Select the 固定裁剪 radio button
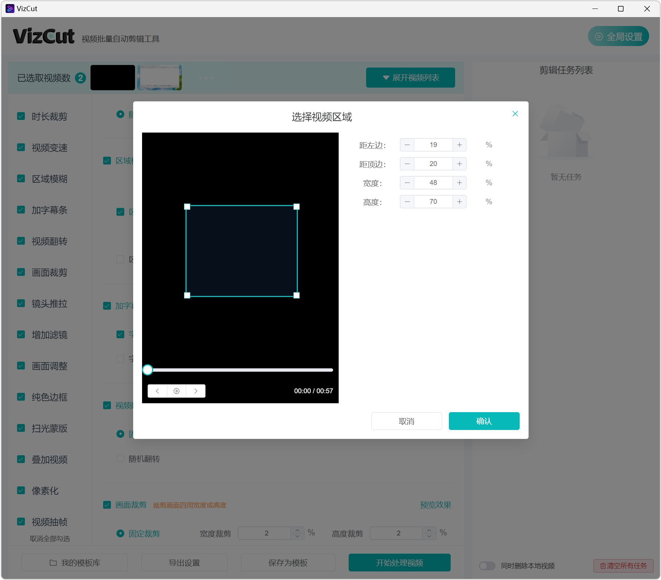 coord(120,533)
